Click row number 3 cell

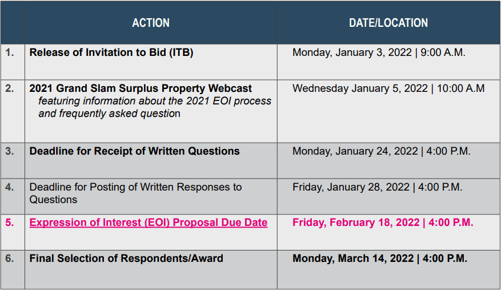tap(10, 151)
